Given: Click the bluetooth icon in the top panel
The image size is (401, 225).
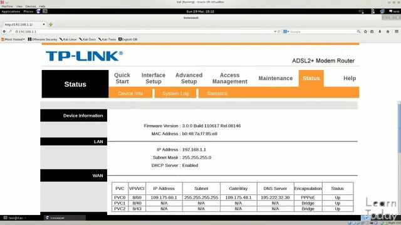Looking at the screenshot, I should (373, 11).
